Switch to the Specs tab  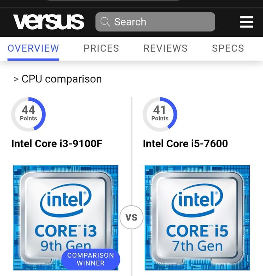(x=228, y=48)
